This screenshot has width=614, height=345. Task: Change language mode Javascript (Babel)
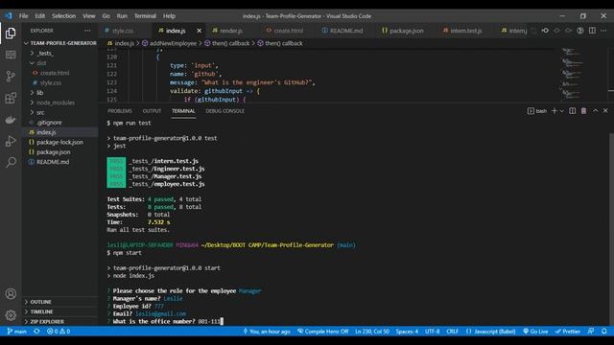click(490, 332)
